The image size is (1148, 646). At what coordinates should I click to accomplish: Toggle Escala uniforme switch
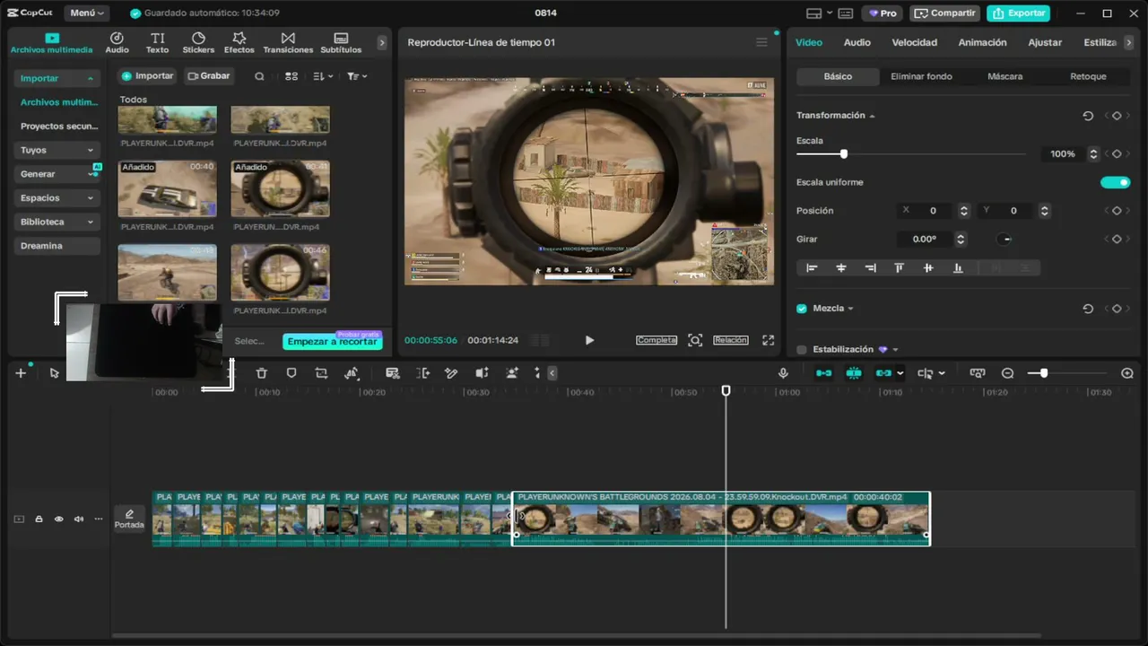click(x=1116, y=182)
